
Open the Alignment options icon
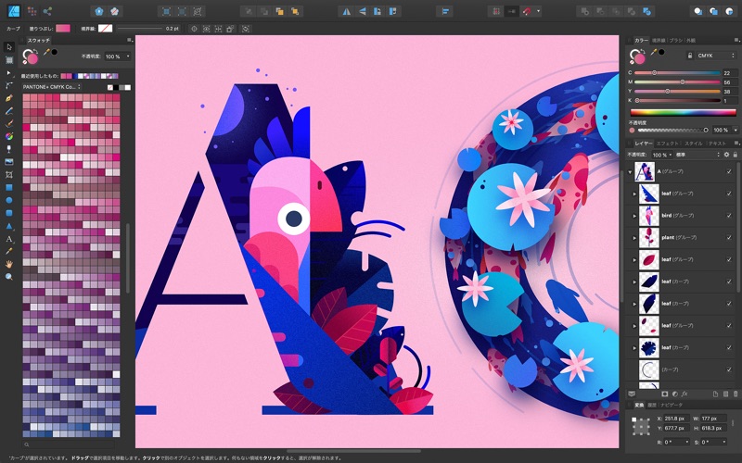coord(445,11)
